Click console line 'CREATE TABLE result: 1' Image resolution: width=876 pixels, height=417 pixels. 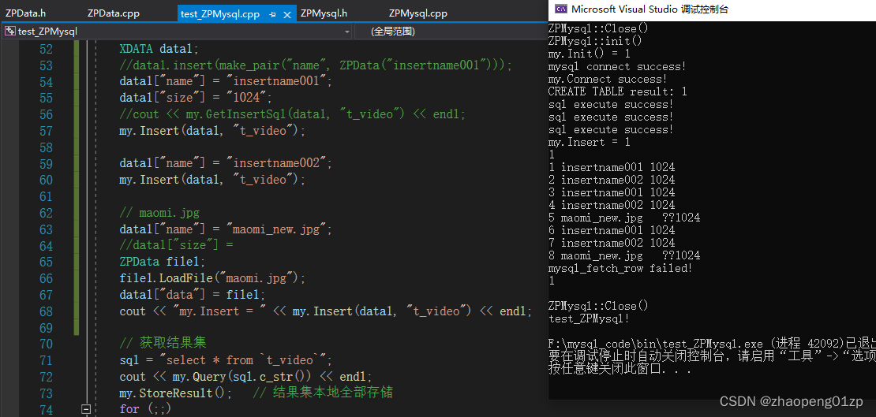tap(618, 91)
